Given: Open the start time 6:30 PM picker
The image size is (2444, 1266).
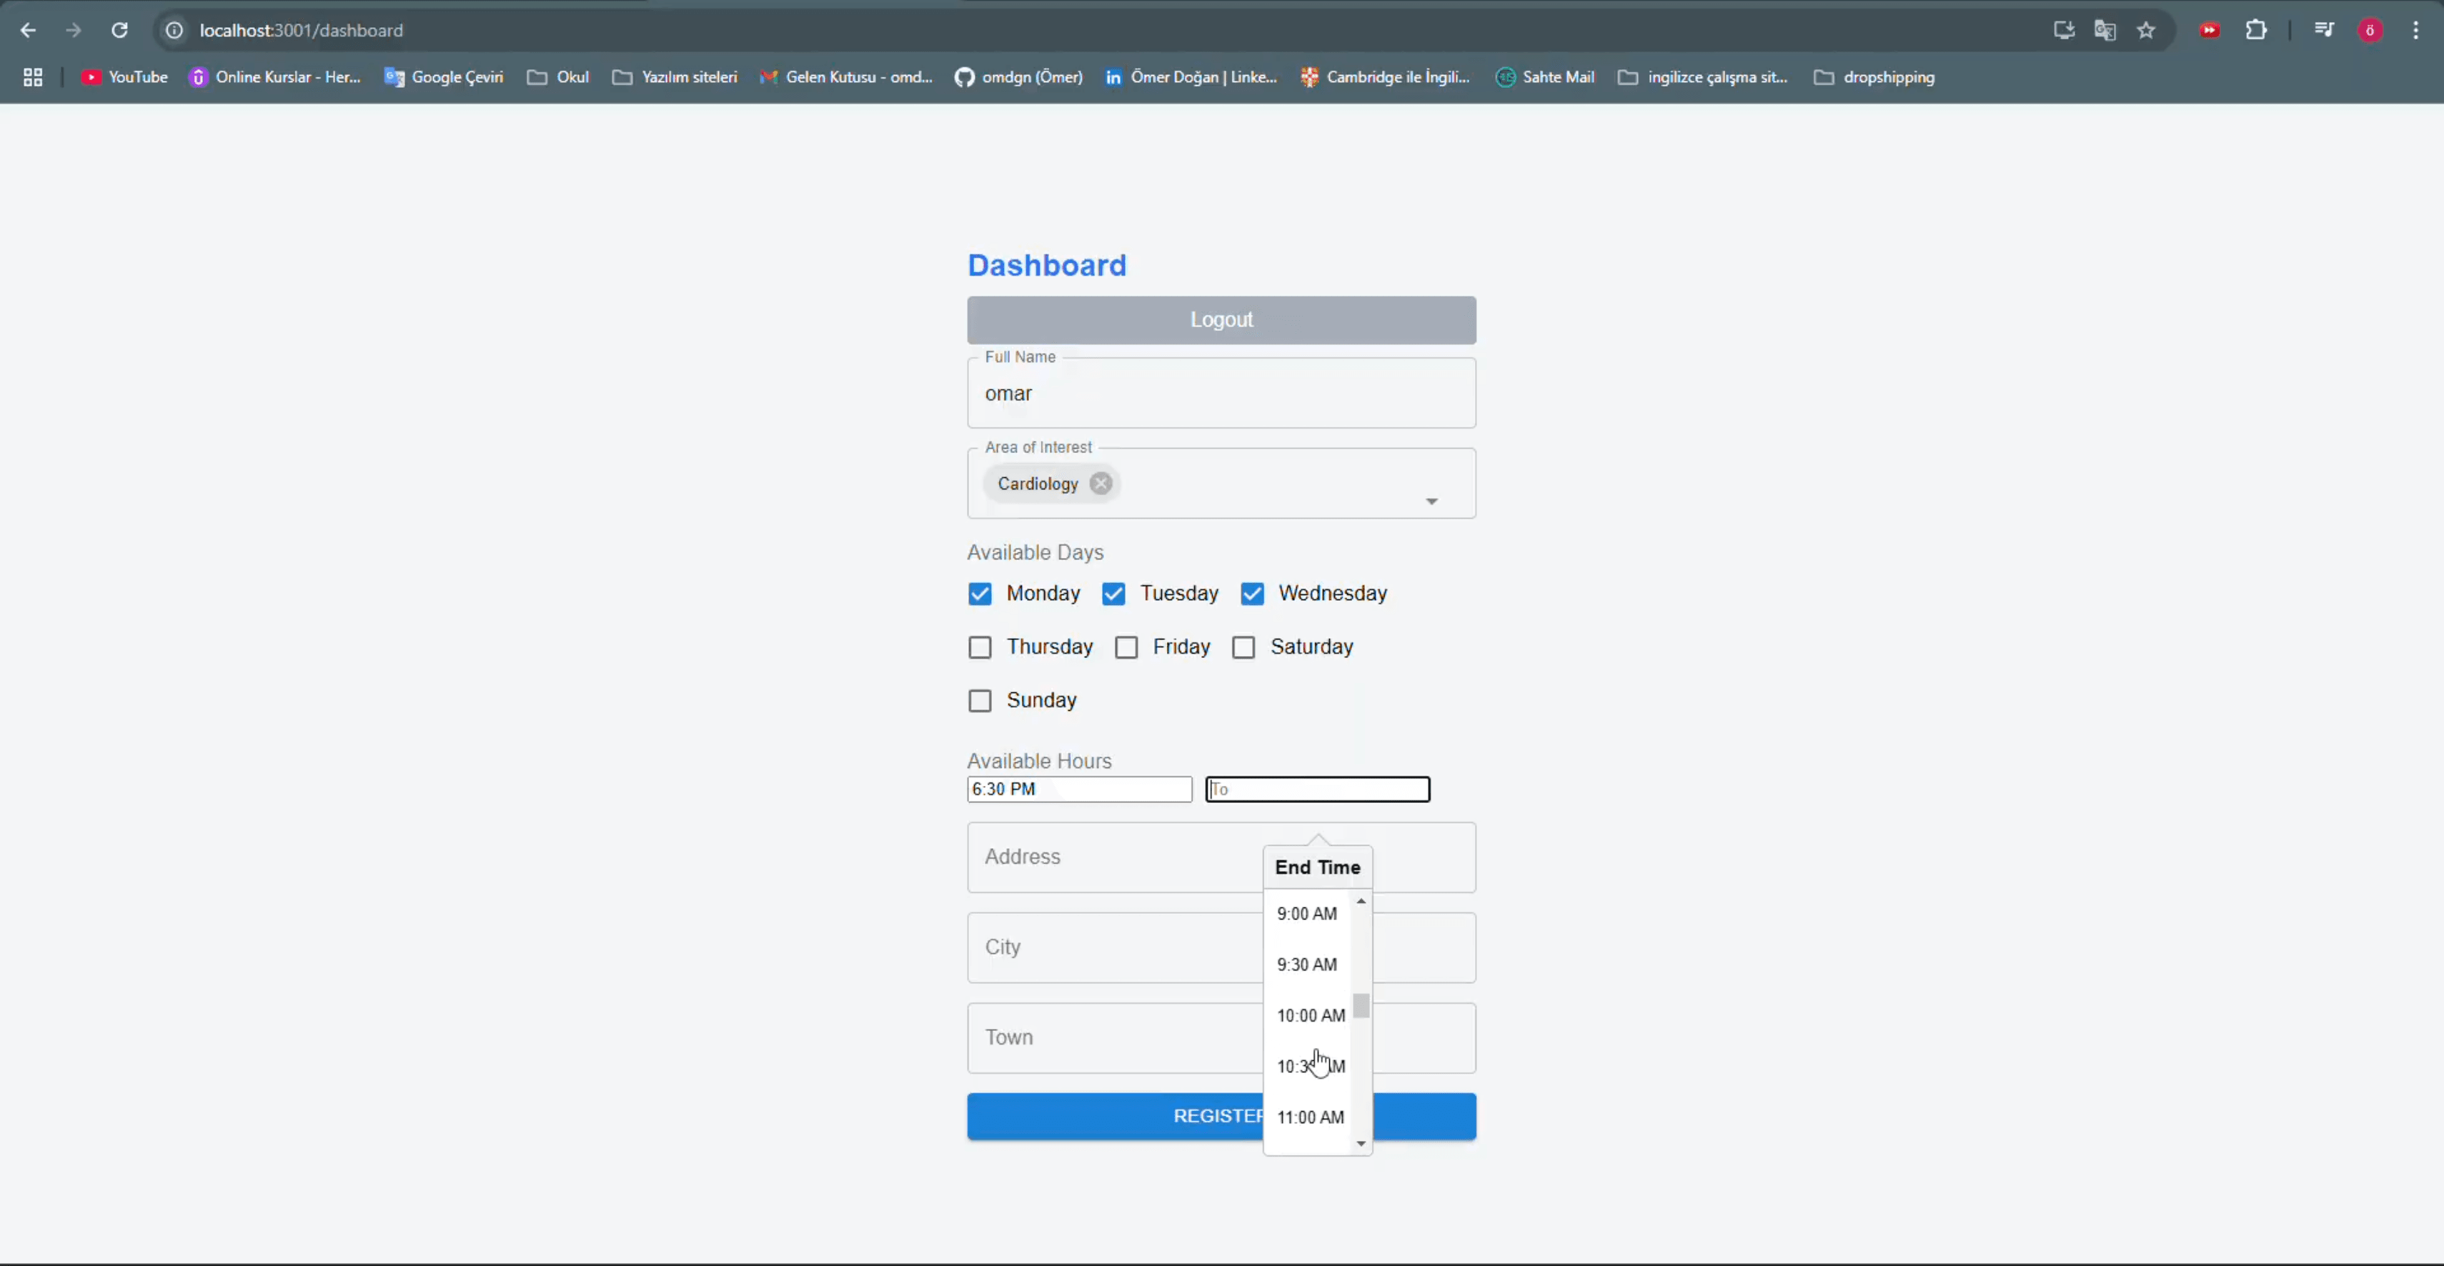Looking at the screenshot, I should [1079, 789].
